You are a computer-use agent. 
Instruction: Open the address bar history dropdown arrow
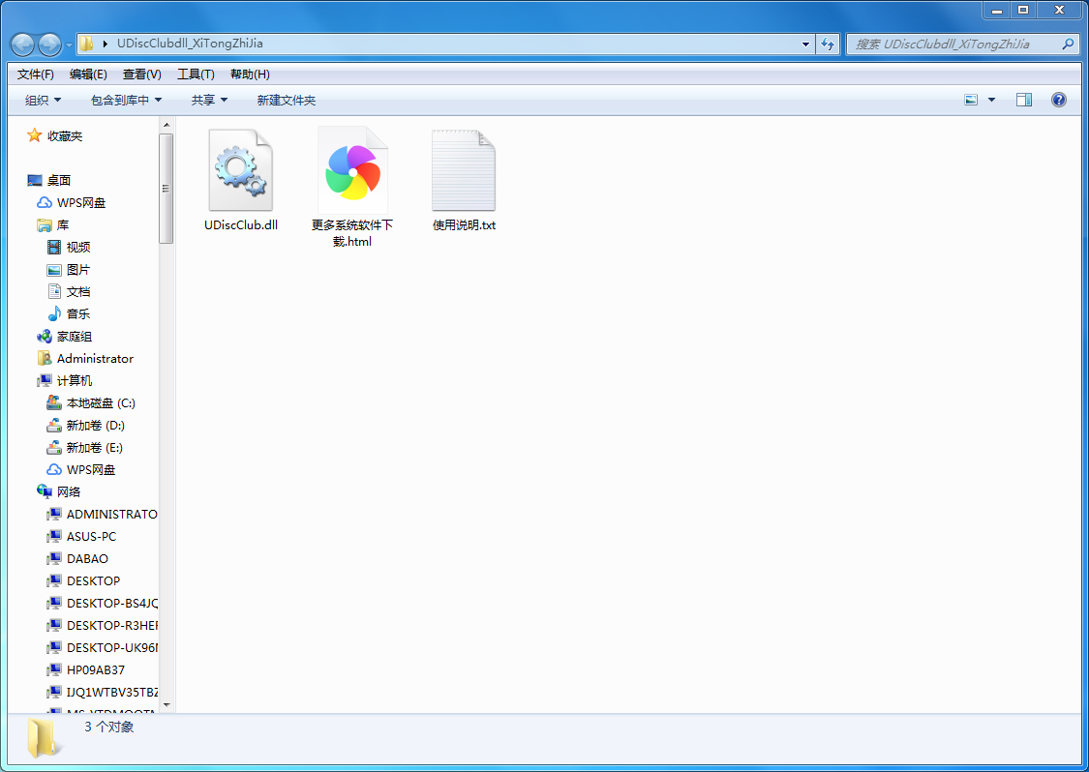[805, 44]
